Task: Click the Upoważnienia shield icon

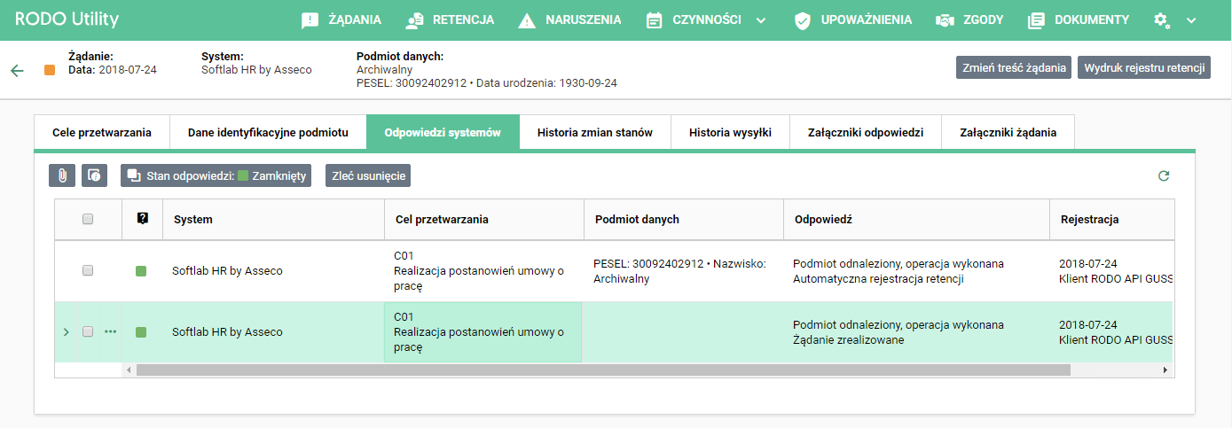Action: click(803, 20)
